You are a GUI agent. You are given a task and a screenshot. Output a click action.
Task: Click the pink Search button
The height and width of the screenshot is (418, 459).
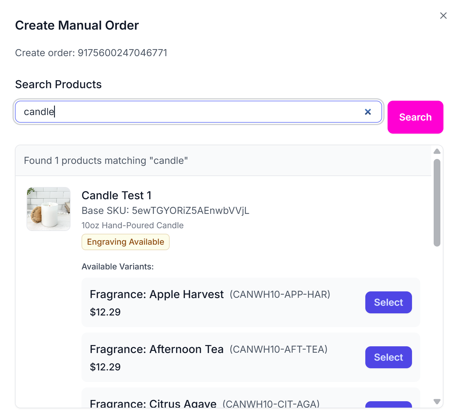coord(415,117)
